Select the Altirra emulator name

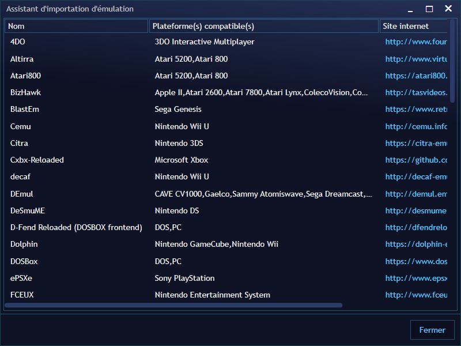pyautogui.click(x=22, y=59)
